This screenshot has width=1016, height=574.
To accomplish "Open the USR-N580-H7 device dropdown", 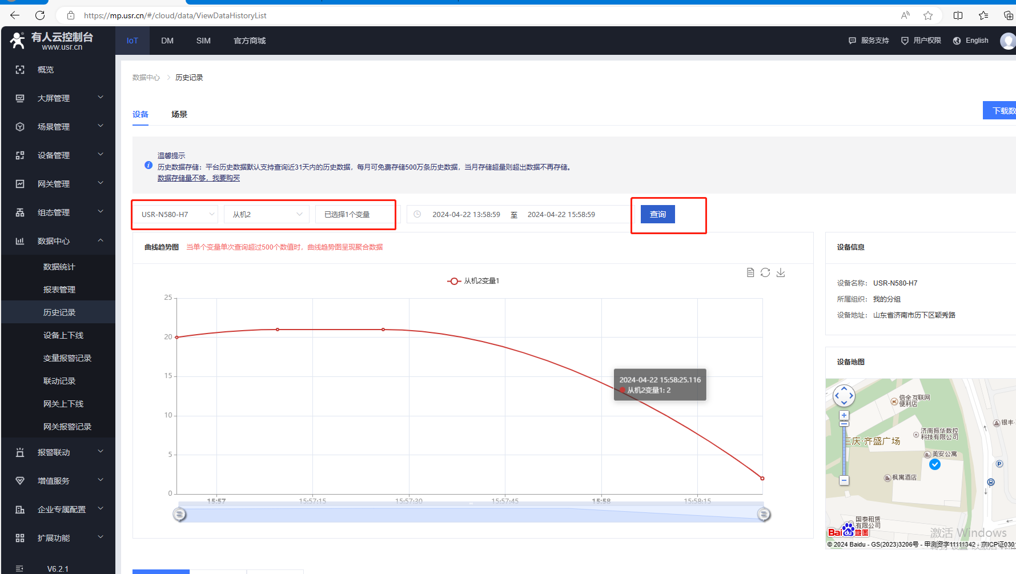I will [178, 214].
